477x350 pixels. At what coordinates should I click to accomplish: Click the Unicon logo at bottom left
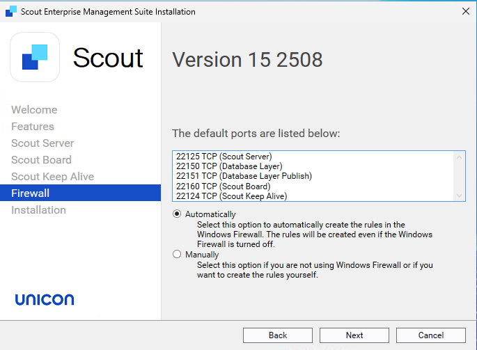point(45,300)
